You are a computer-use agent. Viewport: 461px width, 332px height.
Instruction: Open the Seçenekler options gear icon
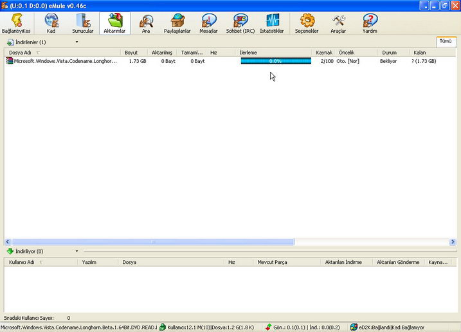307,23
